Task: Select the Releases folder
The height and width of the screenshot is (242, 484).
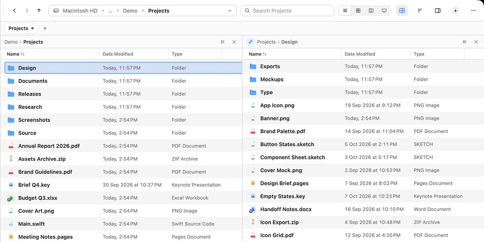Action: click(x=121, y=94)
